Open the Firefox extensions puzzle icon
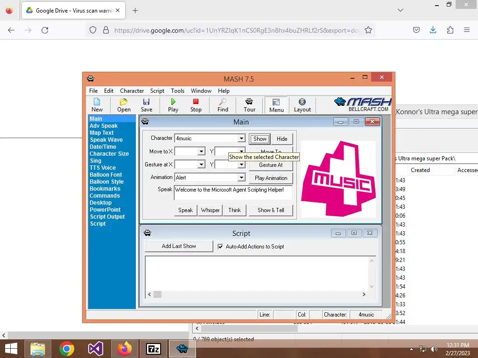The image size is (478, 358). coord(450,30)
